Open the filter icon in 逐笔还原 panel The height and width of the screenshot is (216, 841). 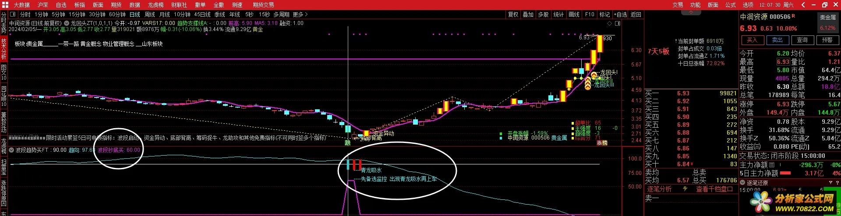click(830, 183)
